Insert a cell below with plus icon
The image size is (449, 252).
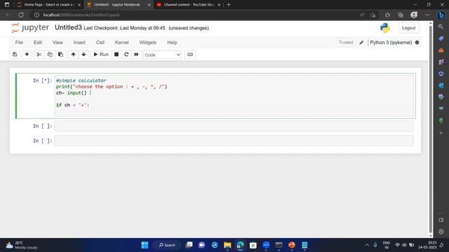point(27,55)
